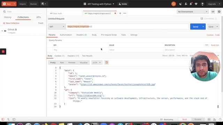Click the Runner button
This screenshot has height=125, width=223.
click(33, 4)
